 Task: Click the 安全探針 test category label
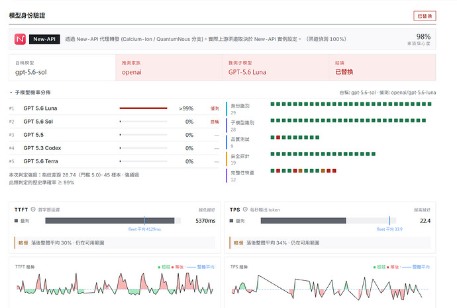[240, 156]
